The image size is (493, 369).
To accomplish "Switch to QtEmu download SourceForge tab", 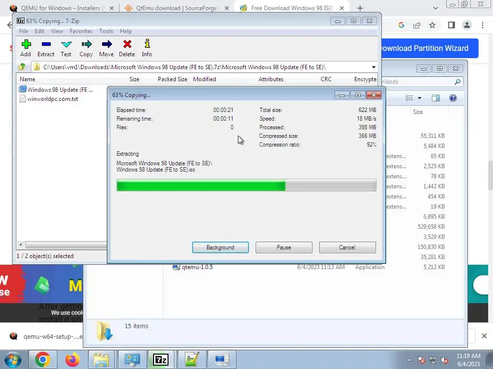I will (176, 8).
